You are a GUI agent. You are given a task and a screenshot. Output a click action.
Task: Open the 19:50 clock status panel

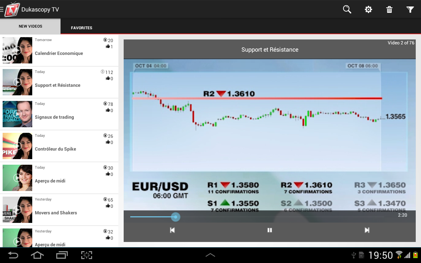click(381, 255)
